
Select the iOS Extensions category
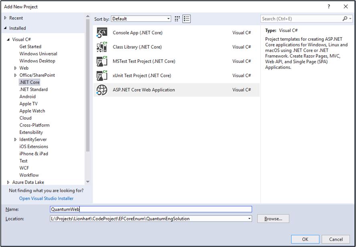(x=34, y=147)
